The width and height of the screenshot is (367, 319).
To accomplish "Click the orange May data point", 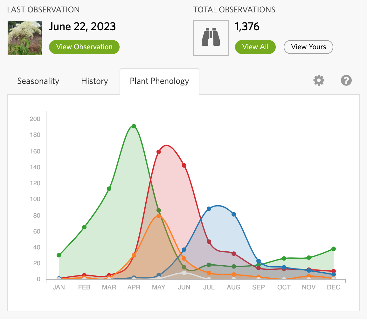I will point(159,216).
